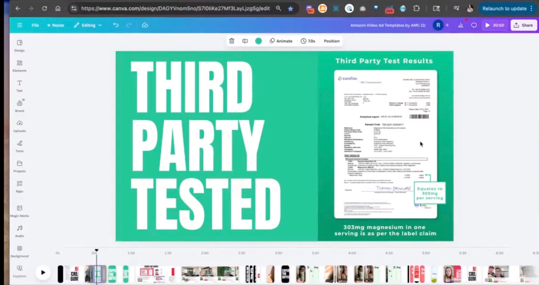Click the canva.com URL address bar
This screenshot has height=285, width=539.
tap(175, 8)
